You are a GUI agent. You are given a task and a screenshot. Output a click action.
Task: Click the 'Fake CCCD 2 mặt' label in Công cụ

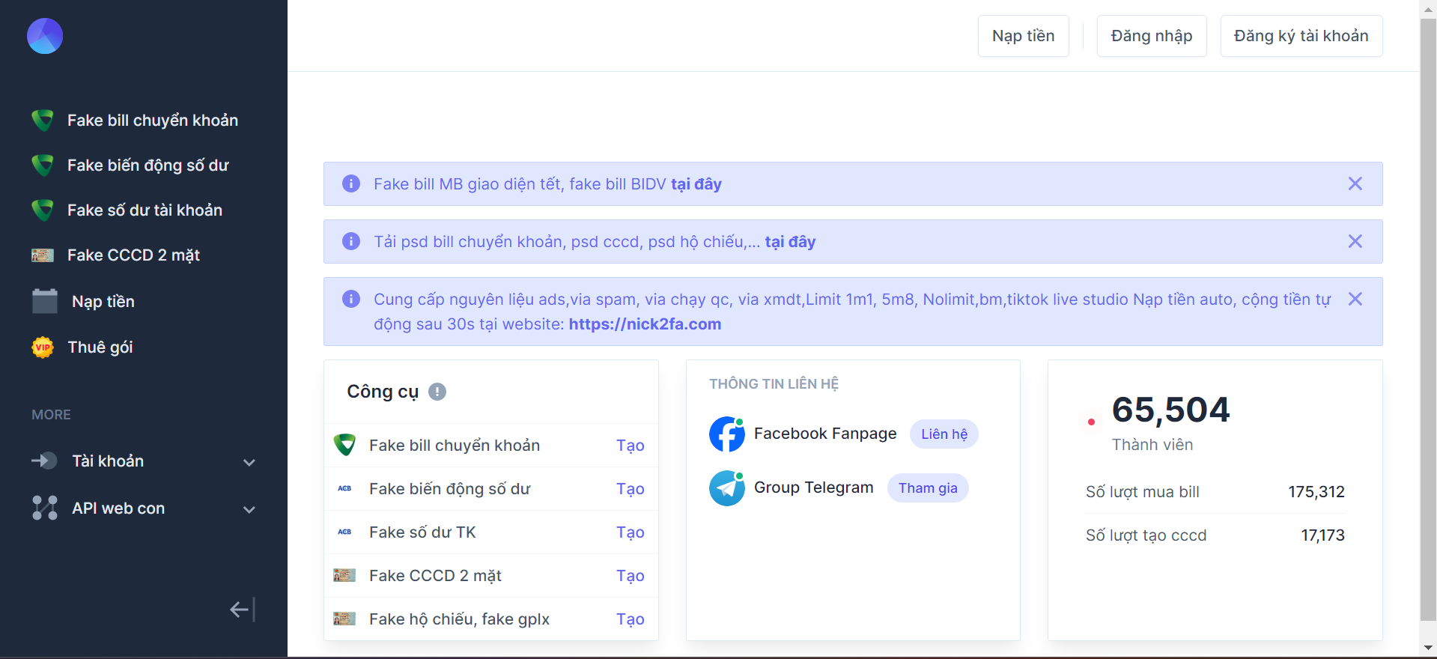tap(435, 576)
